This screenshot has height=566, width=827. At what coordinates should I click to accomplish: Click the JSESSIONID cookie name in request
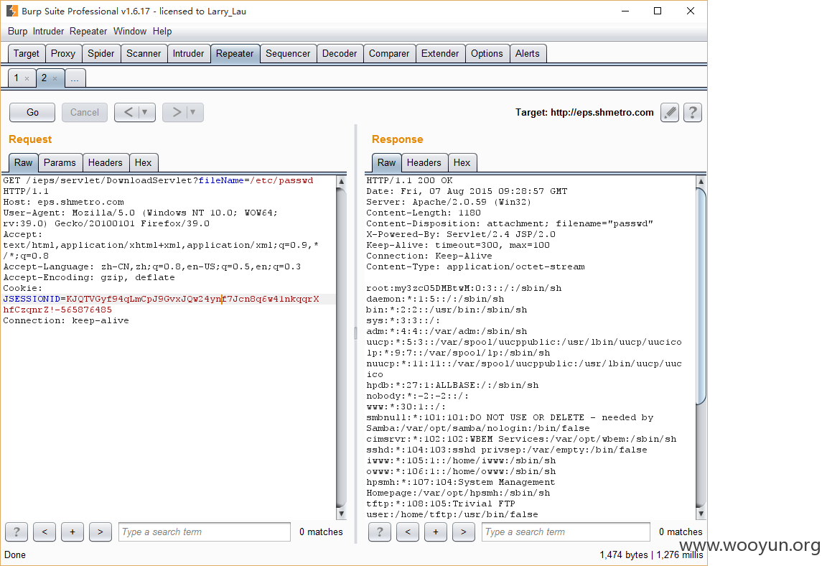[32, 299]
